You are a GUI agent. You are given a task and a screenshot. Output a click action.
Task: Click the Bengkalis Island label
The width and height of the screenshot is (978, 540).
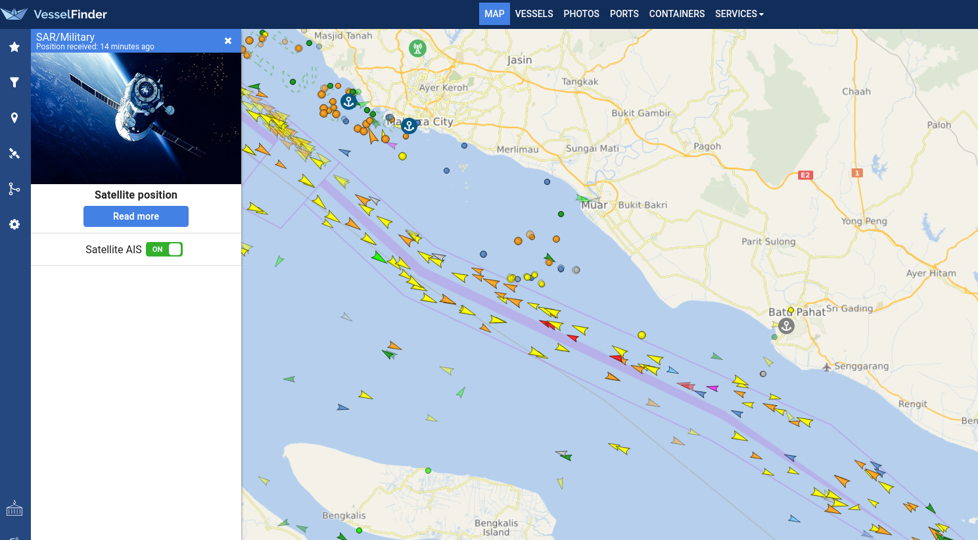[x=496, y=528]
